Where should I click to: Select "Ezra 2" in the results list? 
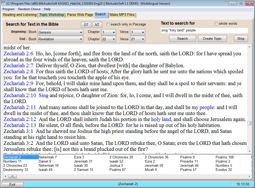click(x=150, y=161)
